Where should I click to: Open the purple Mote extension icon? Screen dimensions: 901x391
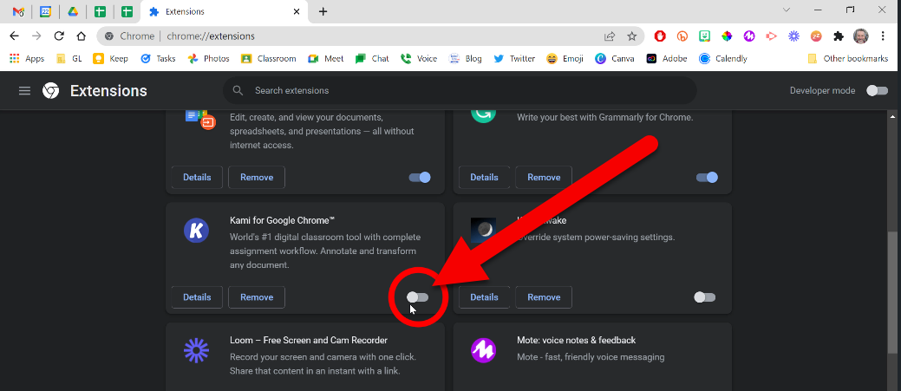pos(749,36)
